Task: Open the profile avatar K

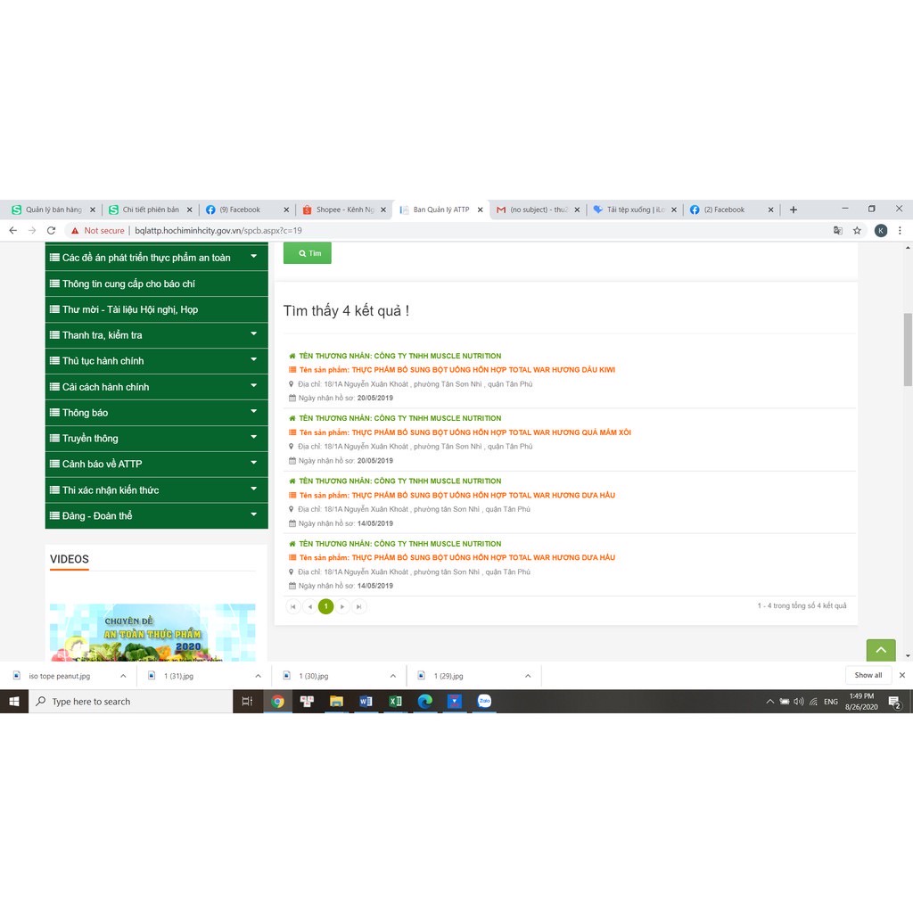Action: pos(881,231)
